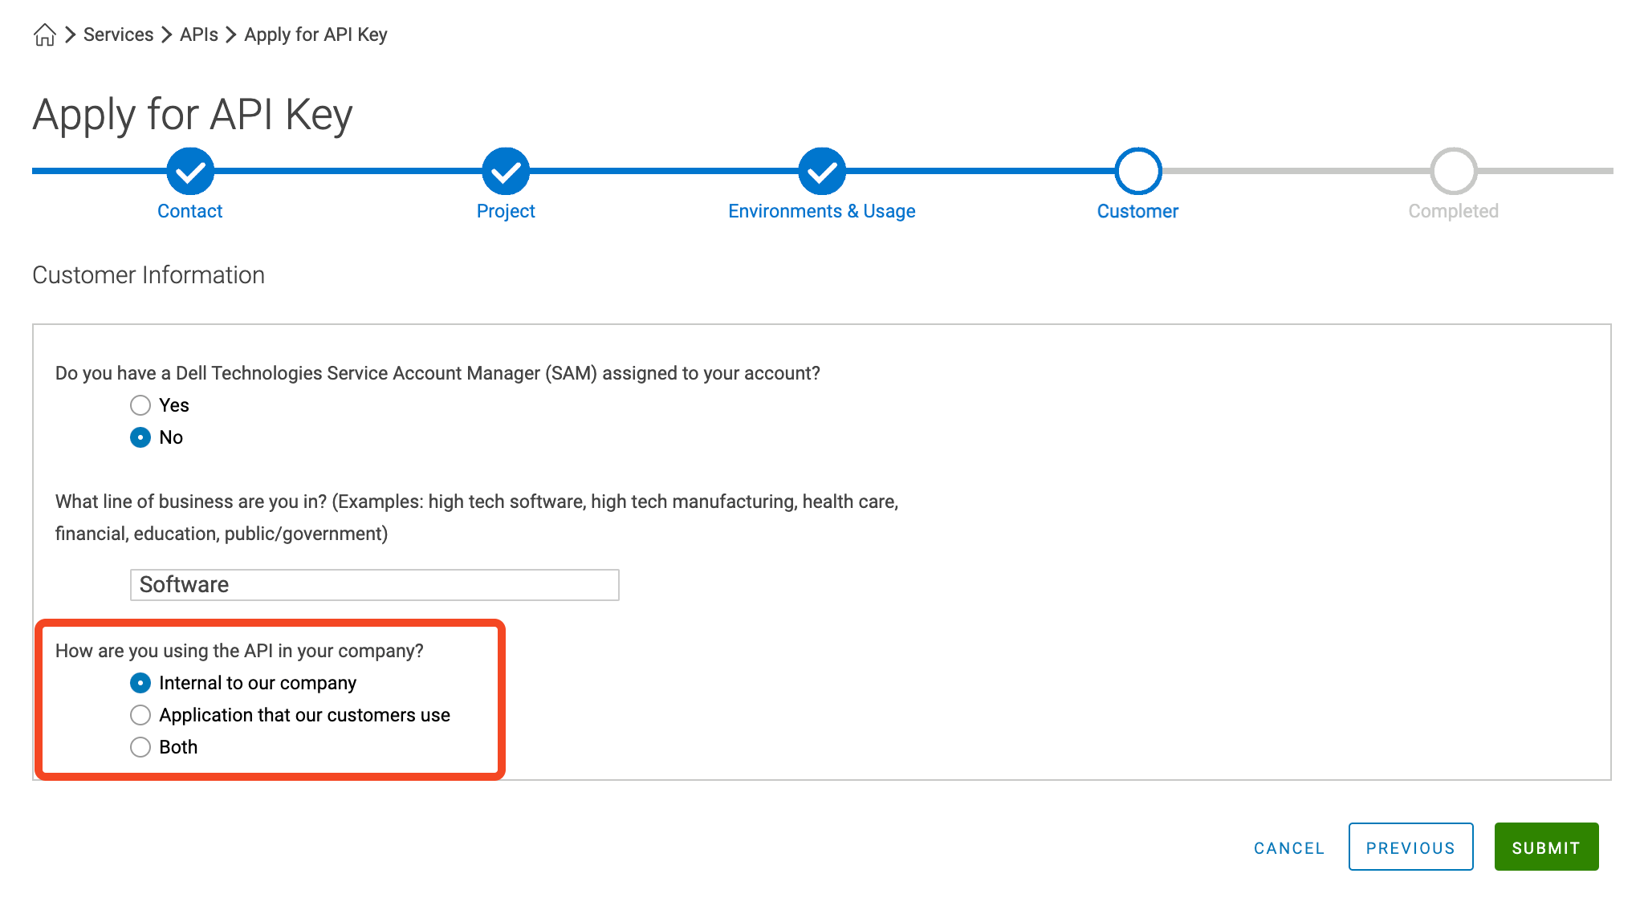1644x910 pixels.
Task: Choose Application that our customers use
Action: [140, 715]
